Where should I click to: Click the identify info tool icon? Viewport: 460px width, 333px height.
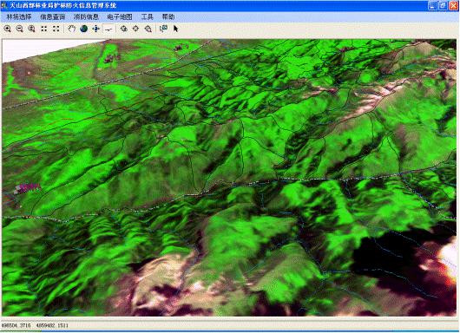click(x=163, y=29)
